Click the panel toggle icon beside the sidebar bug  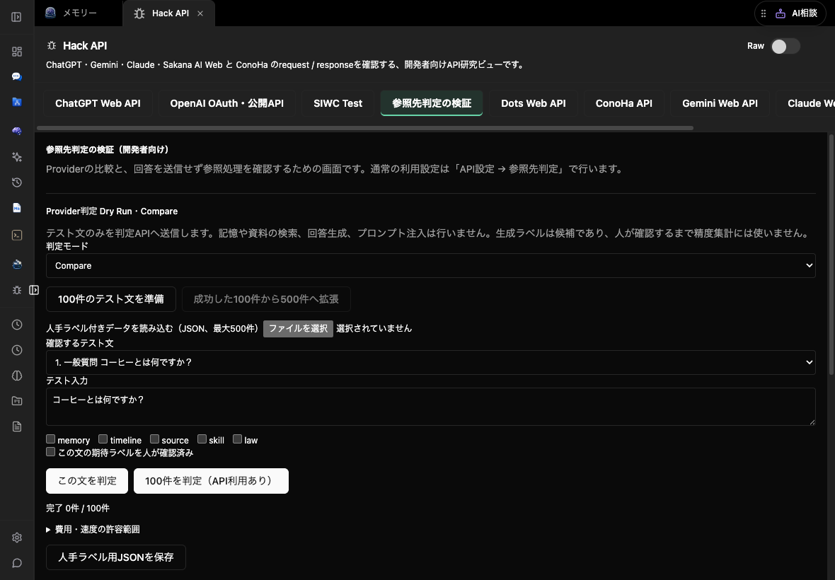(x=34, y=290)
